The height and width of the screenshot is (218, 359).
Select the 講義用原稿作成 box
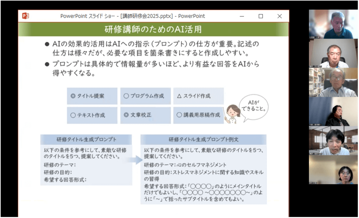click(199, 115)
